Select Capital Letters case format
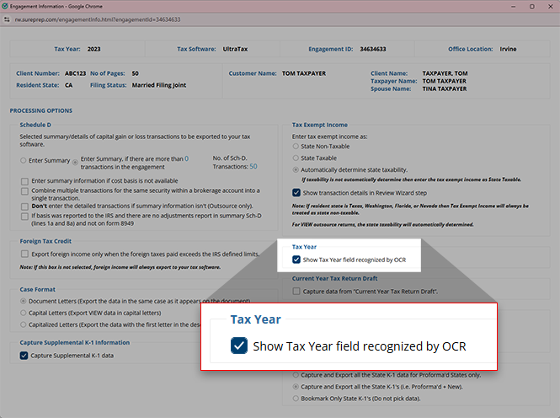The width and height of the screenshot is (560, 418). pyautogui.click(x=24, y=313)
